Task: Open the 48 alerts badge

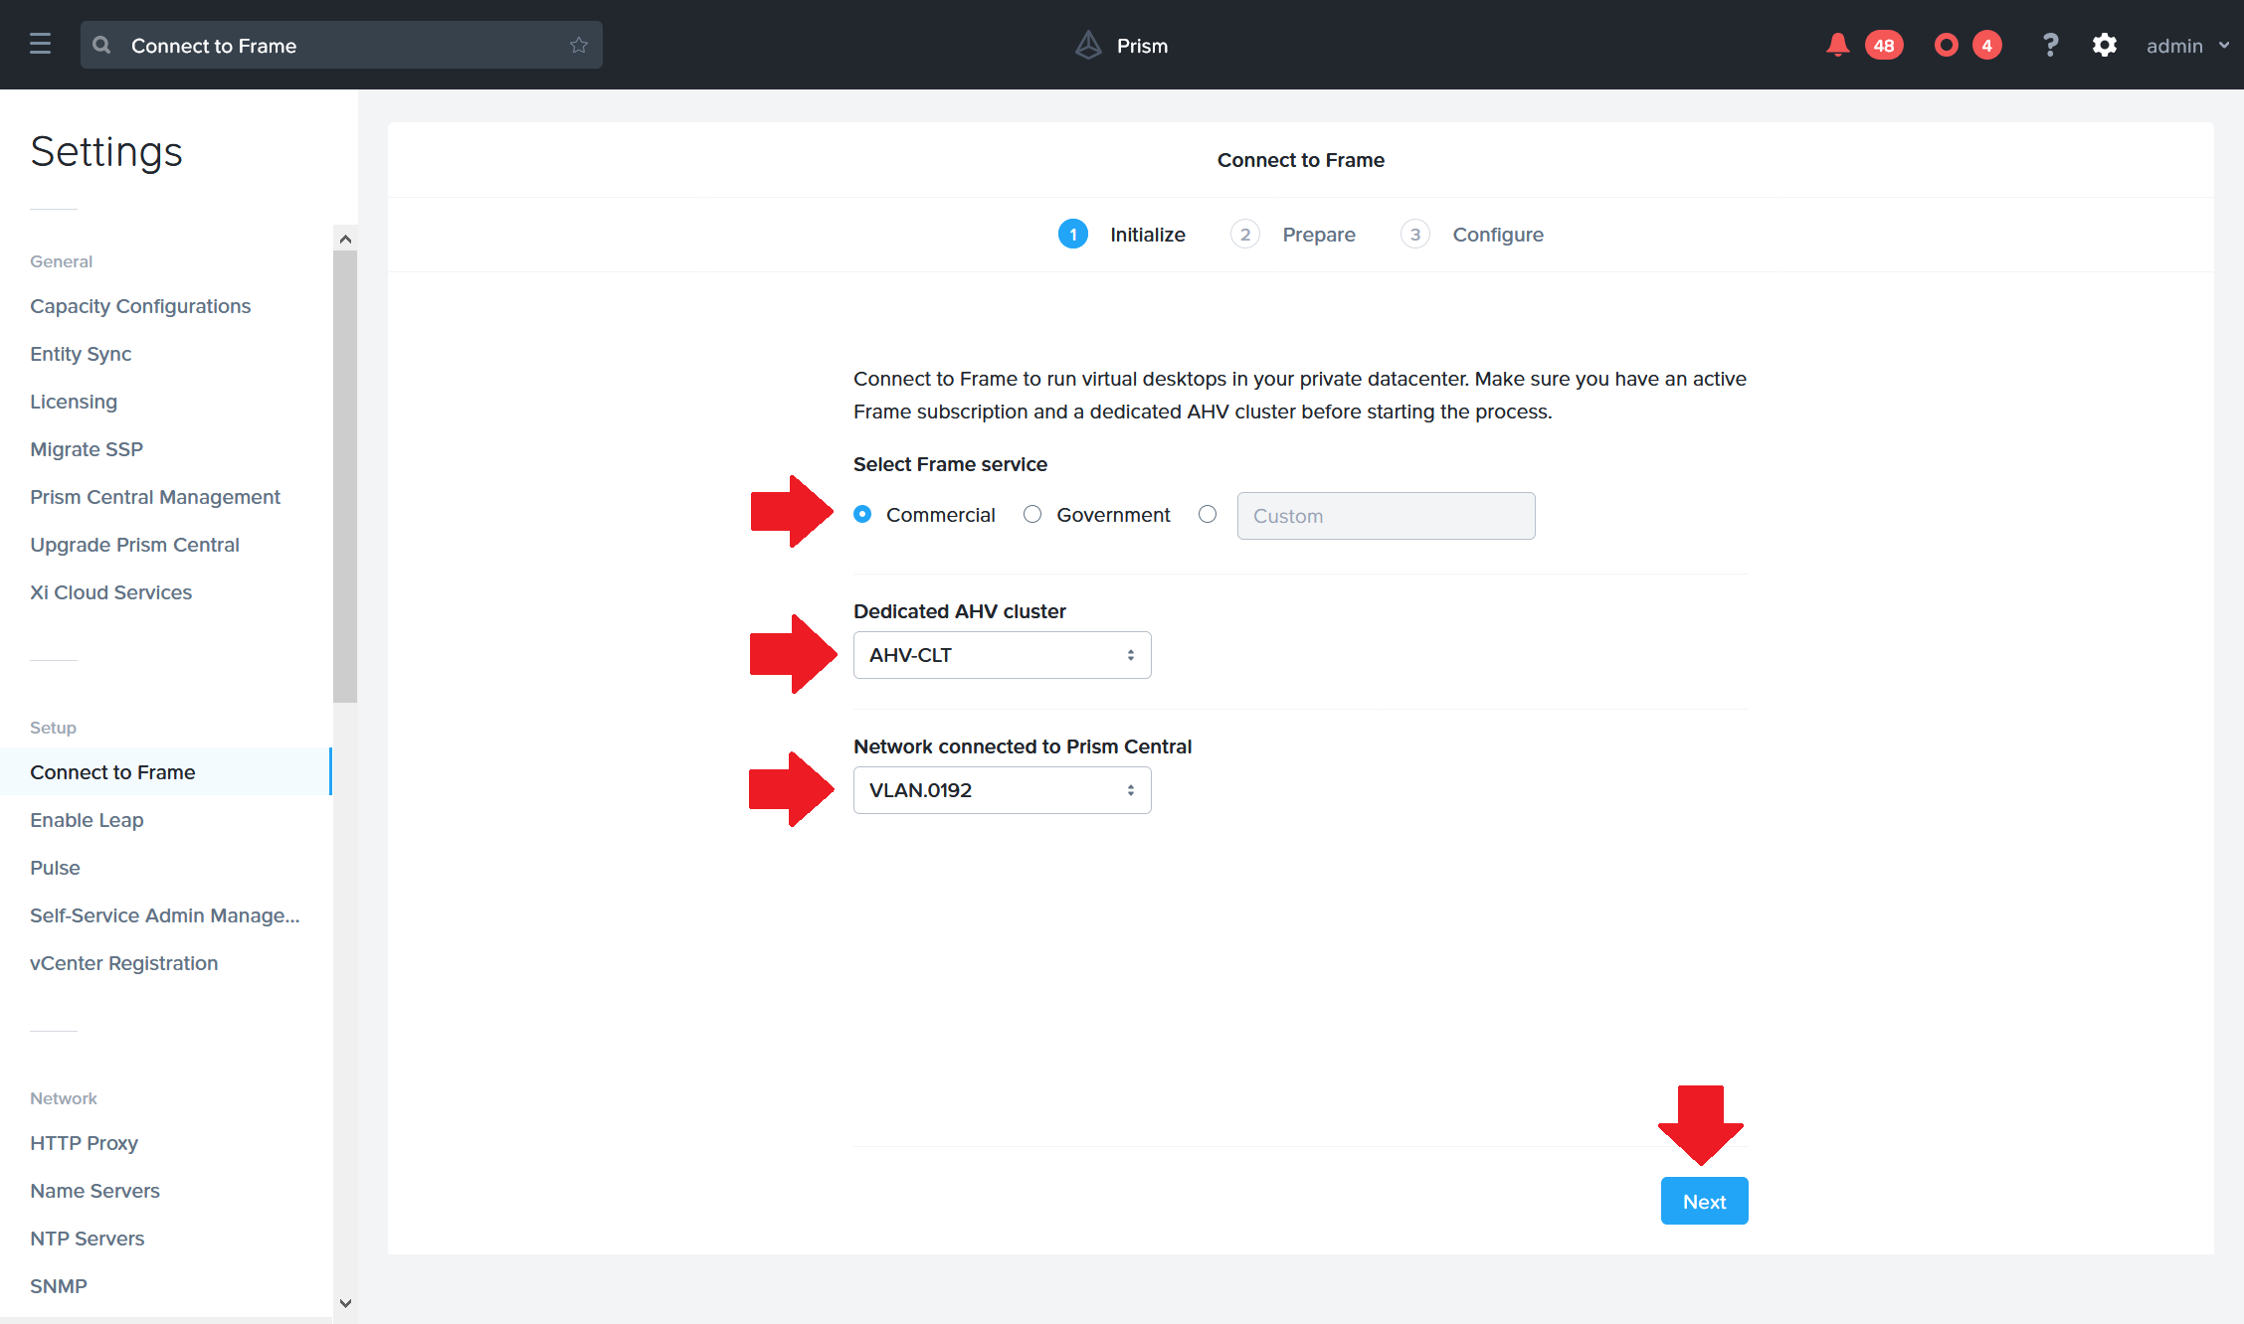Action: click(1884, 45)
